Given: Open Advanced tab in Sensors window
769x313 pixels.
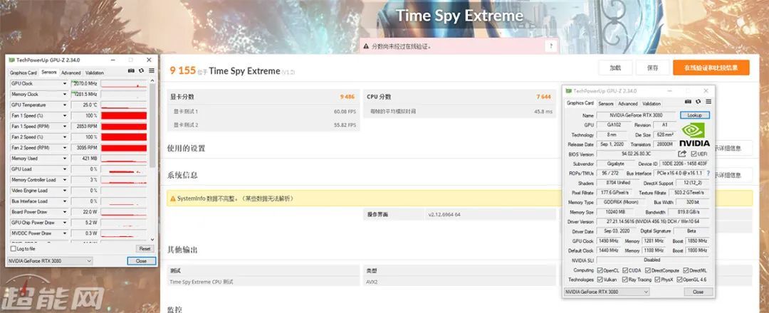Looking at the screenshot, I should click(70, 73).
